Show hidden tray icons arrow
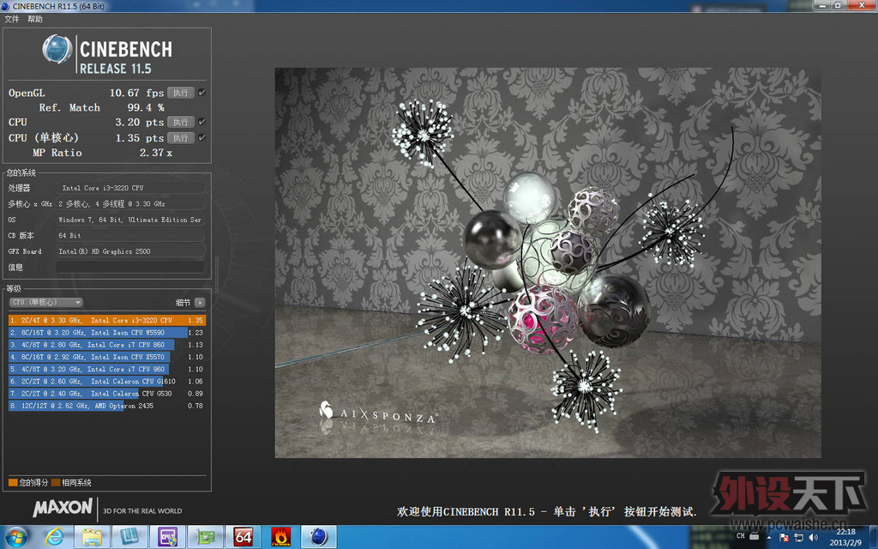The width and height of the screenshot is (878, 549). pyautogui.click(x=768, y=537)
